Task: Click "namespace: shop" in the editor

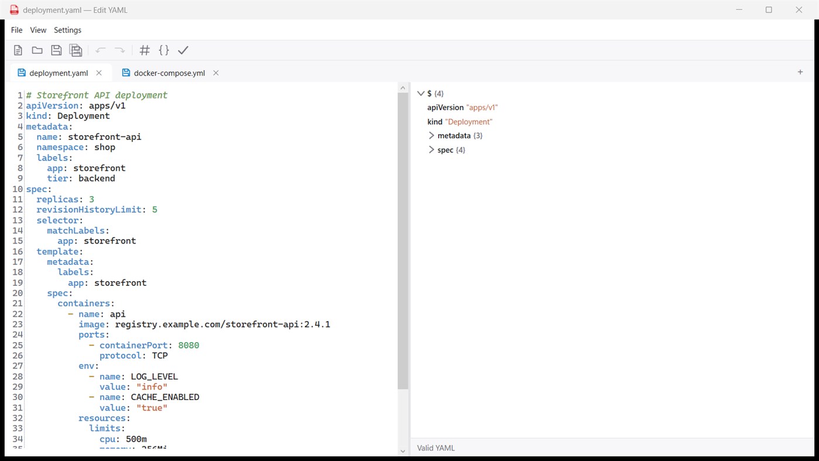Action: 76,147
